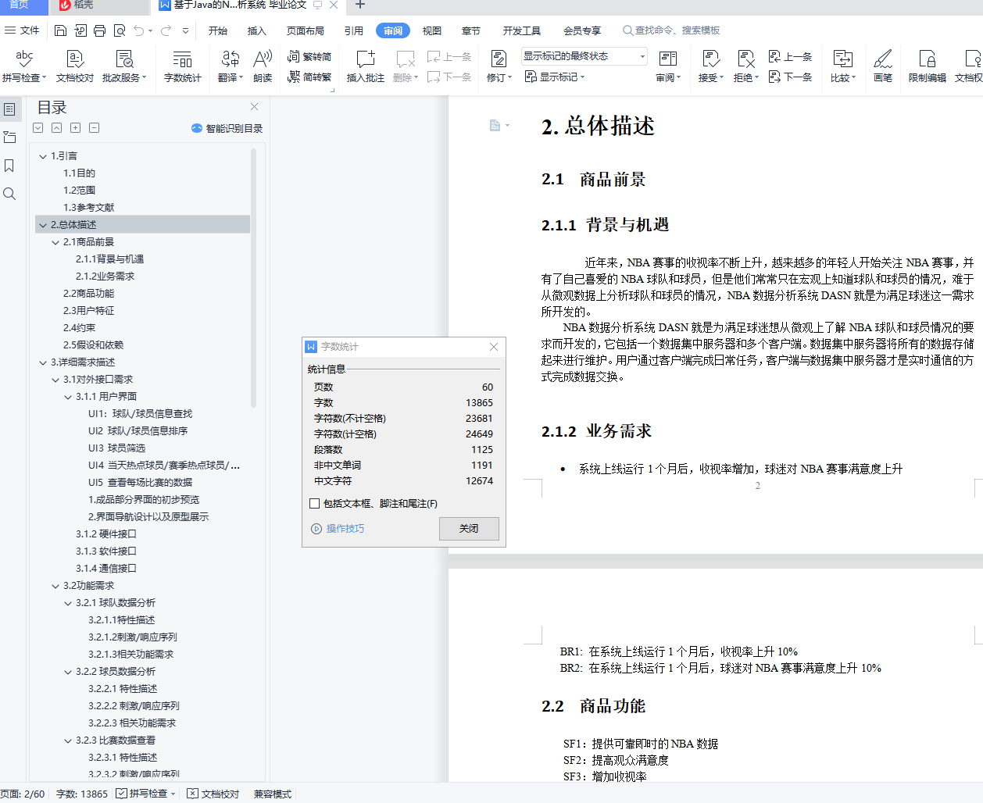Convert text with 繁转简
Screen dimensions: 983x803
point(309,56)
